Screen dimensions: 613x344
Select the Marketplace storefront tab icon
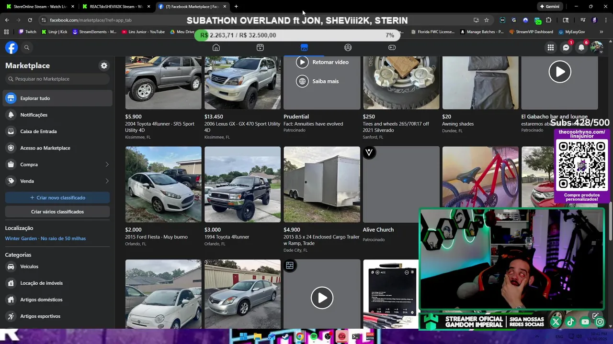304,47
